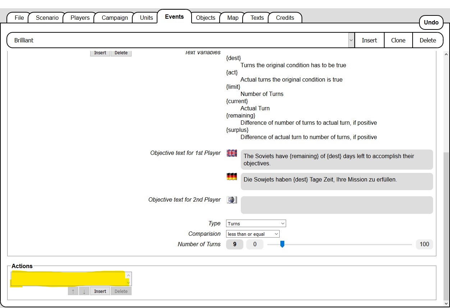Screen dimensions: 450x308
Task: Open the Texts tab
Action: [x=257, y=18]
